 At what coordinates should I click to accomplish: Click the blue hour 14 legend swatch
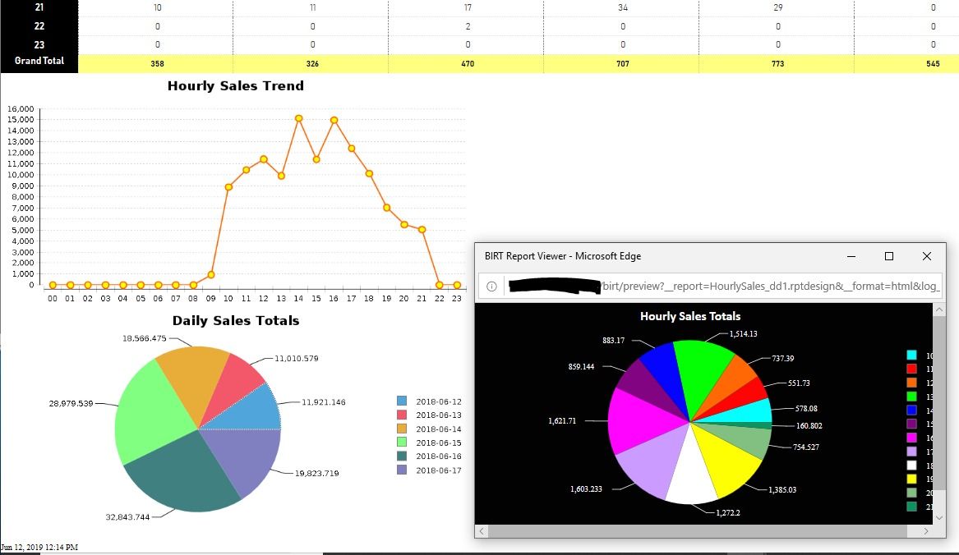click(911, 411)
